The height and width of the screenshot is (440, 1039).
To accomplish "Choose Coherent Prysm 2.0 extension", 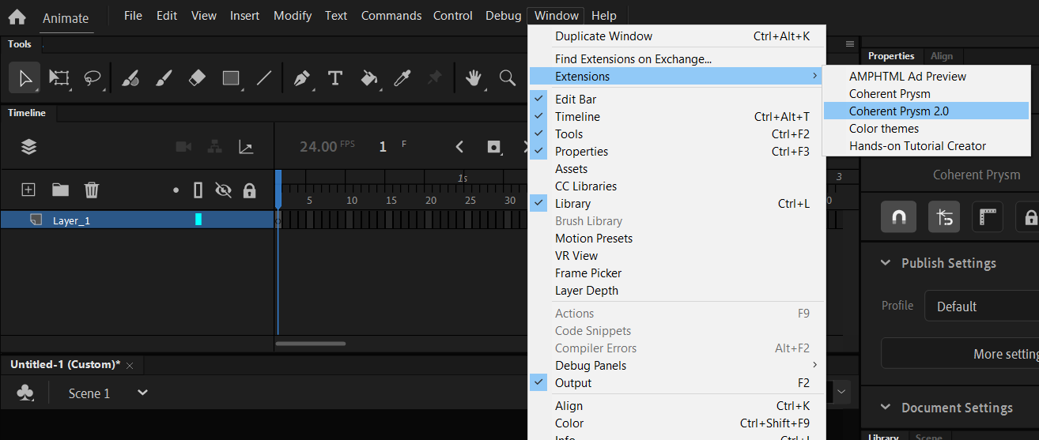I will 926,111.
